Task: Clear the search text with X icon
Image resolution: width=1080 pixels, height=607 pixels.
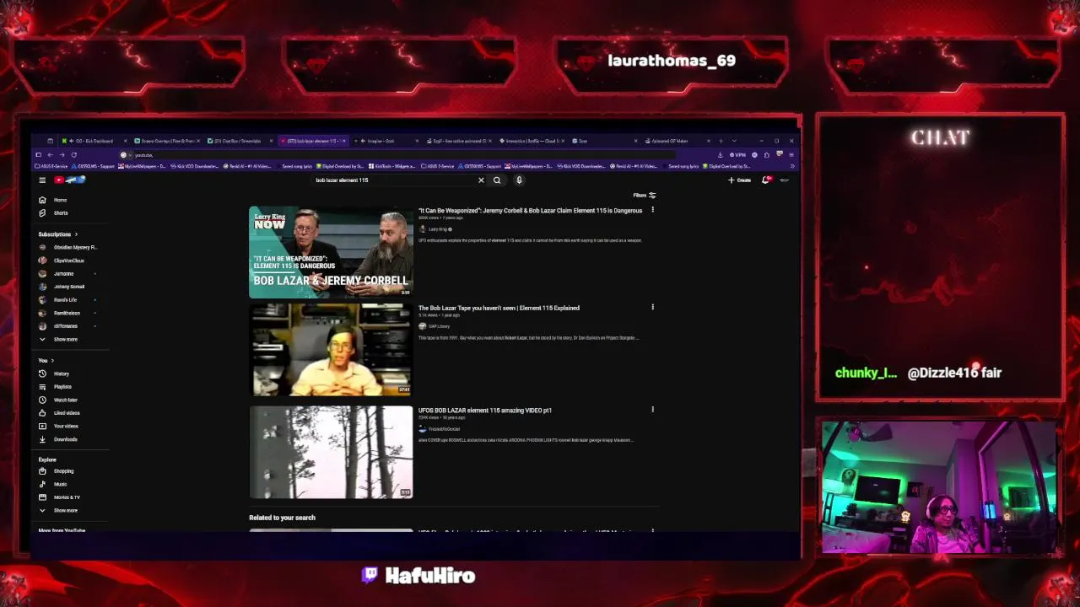Action: click(x=481, y=180)
